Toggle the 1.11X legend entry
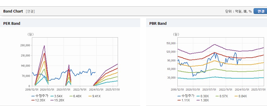 [184, 100]
